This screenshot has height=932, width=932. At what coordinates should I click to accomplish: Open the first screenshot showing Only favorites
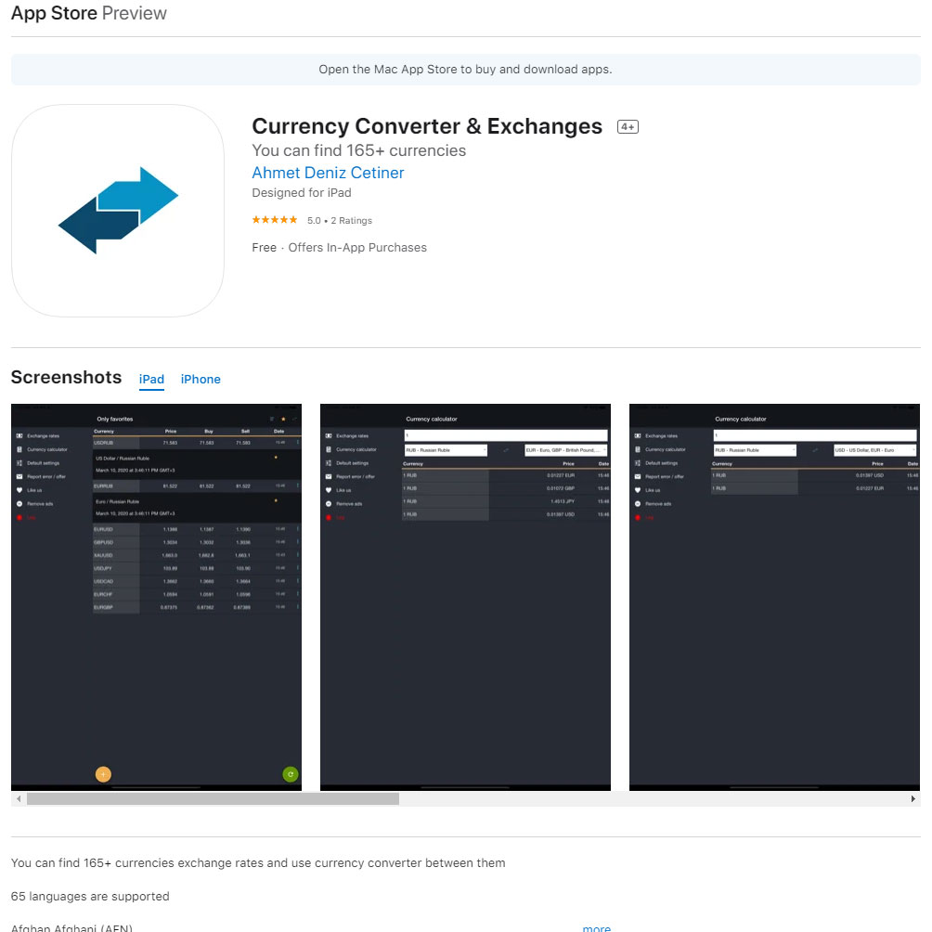pos(156,598)
